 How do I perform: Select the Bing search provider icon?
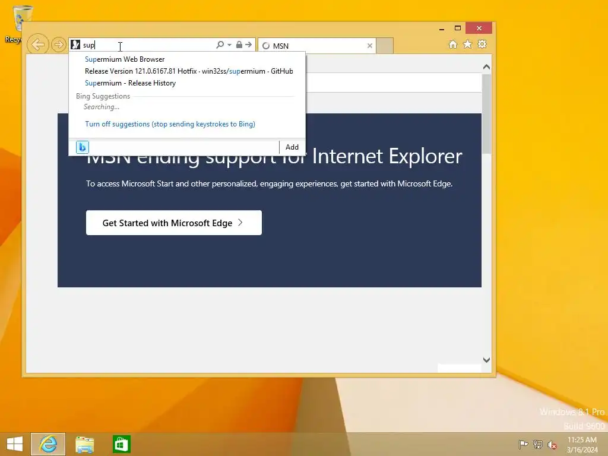pos(82,147)
